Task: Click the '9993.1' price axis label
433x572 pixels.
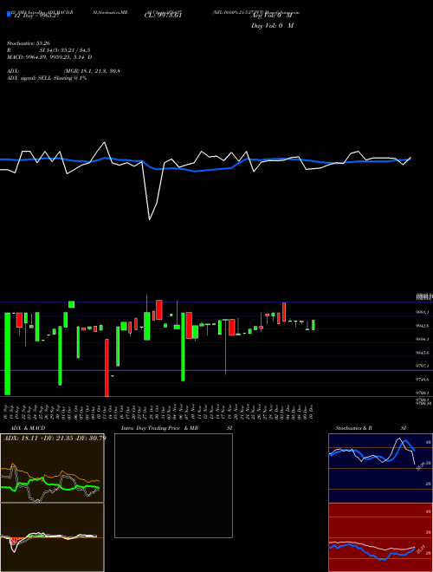Action: click(423, 312)
